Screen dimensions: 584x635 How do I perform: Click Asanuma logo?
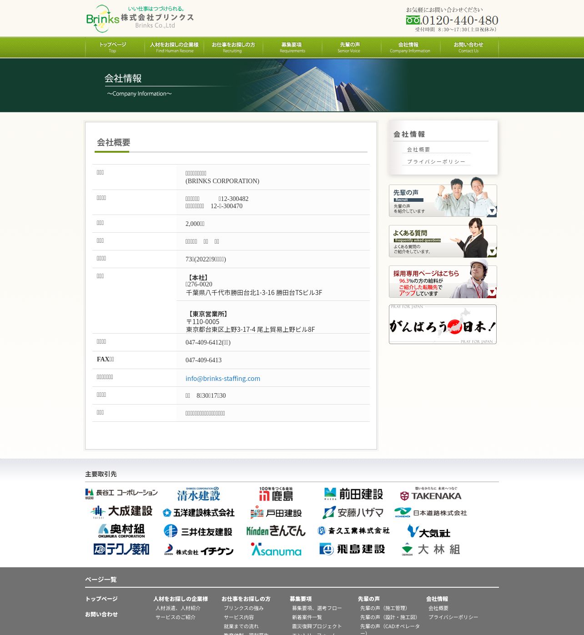(x=276, y=550)
